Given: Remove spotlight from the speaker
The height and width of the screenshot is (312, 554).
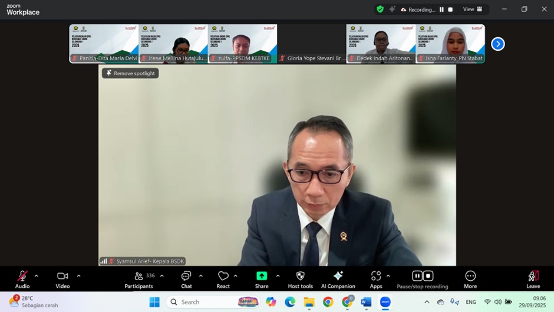Looking at the screenshot, I should point(130,73).
